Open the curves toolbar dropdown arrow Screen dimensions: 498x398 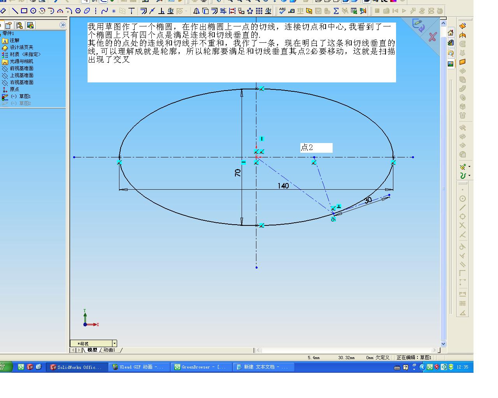click(x=469, y=175)
